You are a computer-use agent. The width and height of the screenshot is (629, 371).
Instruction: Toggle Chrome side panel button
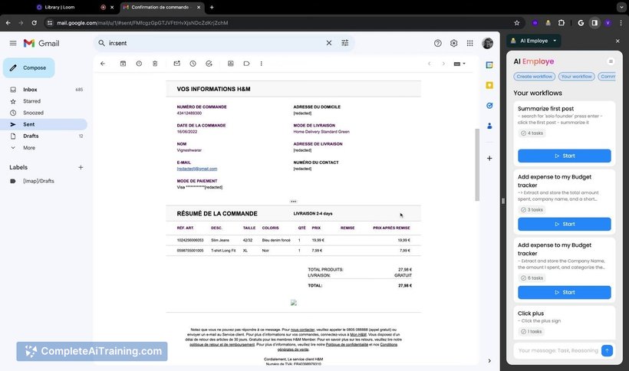click(594, 23)
